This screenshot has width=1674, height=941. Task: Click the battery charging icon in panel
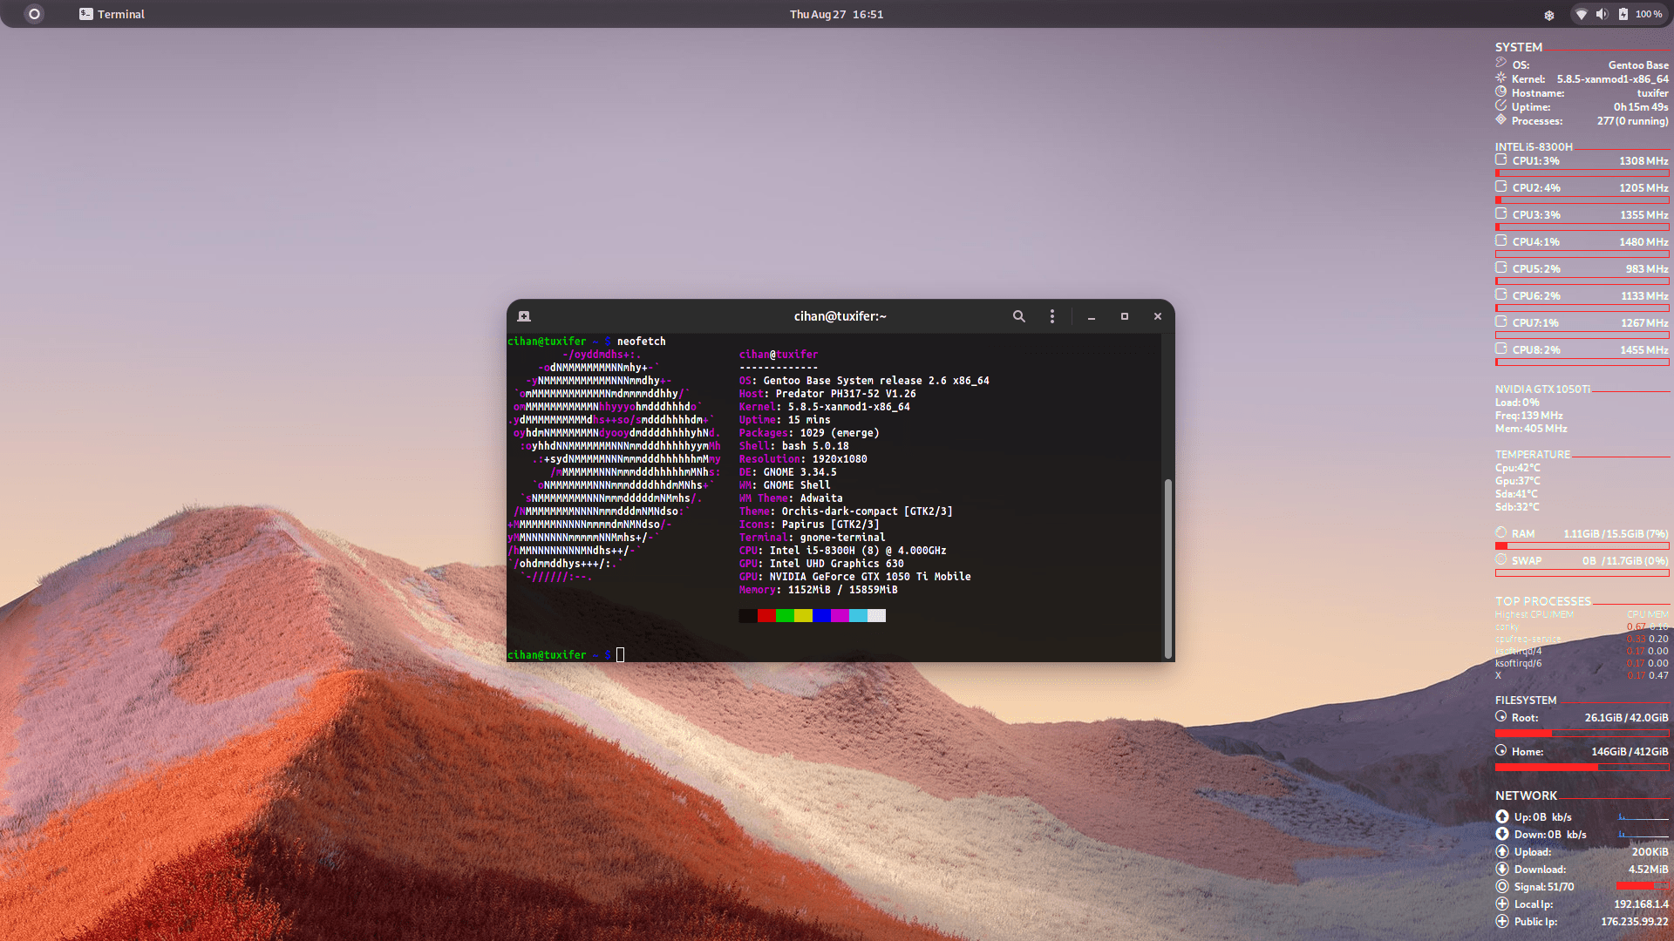point(1623,14)
